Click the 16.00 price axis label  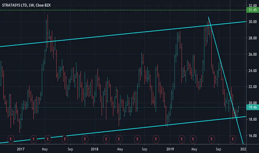pos(253,136)
